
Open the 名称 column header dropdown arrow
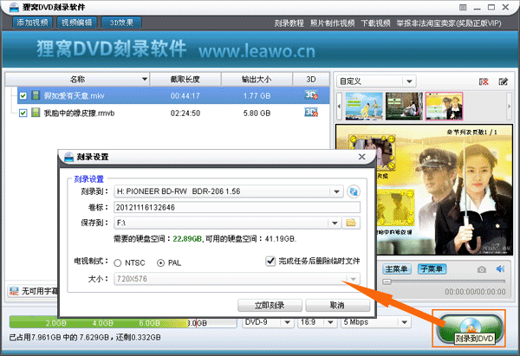pyautogui.click(x=145, y=79)
